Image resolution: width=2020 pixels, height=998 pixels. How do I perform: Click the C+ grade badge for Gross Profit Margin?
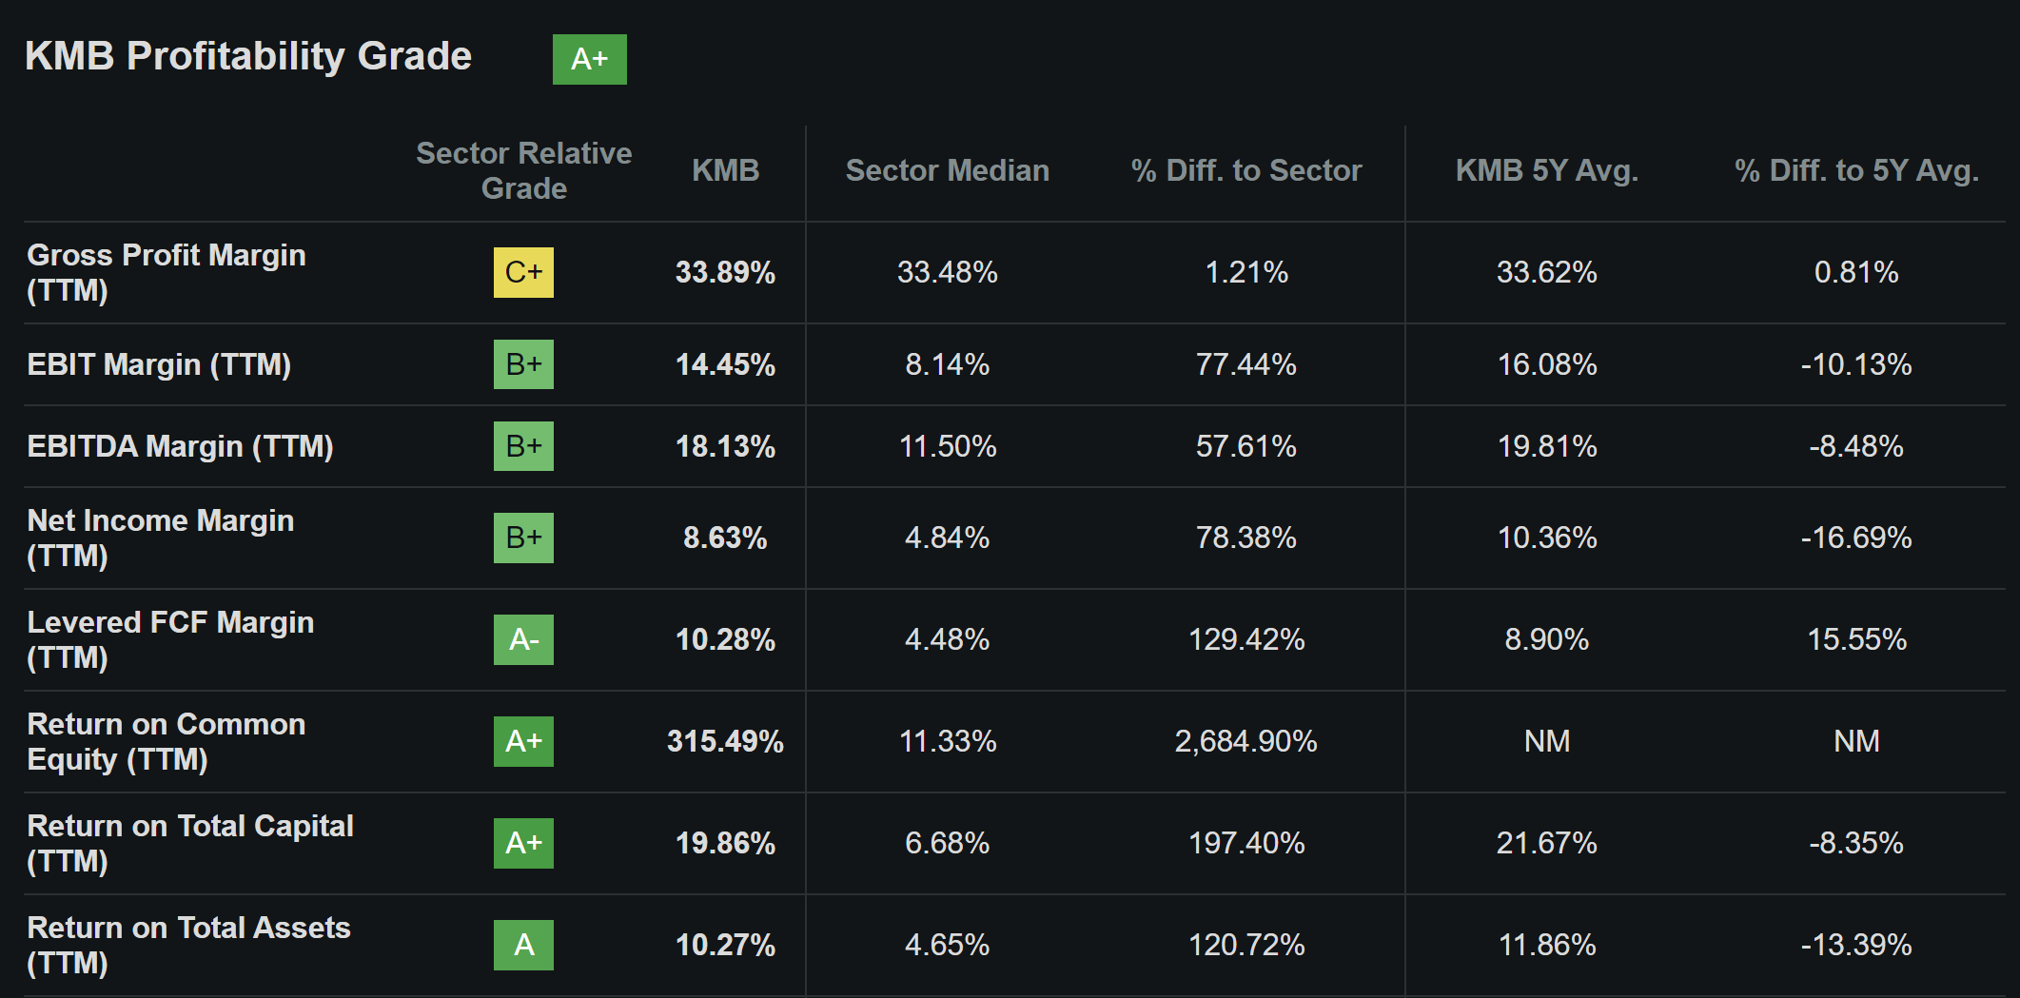coord(523,272)
